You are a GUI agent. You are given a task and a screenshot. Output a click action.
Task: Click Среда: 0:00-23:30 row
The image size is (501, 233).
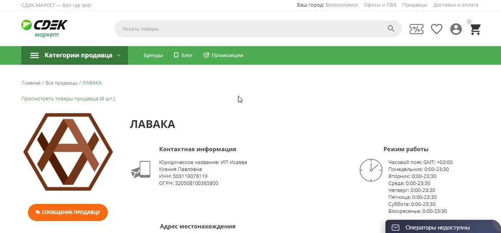pos(409,183)
